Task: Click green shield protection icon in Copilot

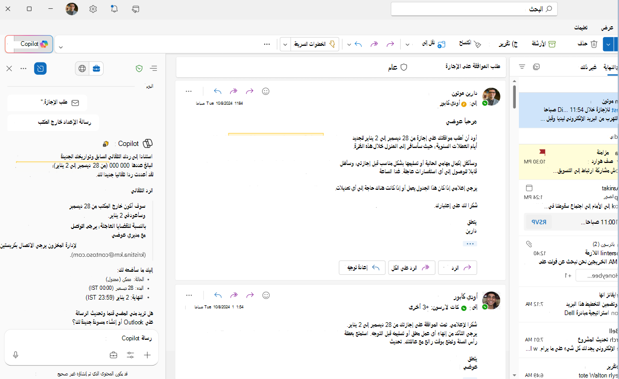Action: click(139, 68)
